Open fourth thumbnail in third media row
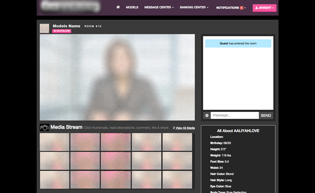Image resolution: width=315 pixels, height=193 pixels. (x=147, y=180)
